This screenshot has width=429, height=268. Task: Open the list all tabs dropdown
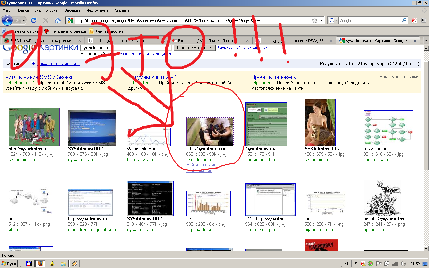[426, 41]
